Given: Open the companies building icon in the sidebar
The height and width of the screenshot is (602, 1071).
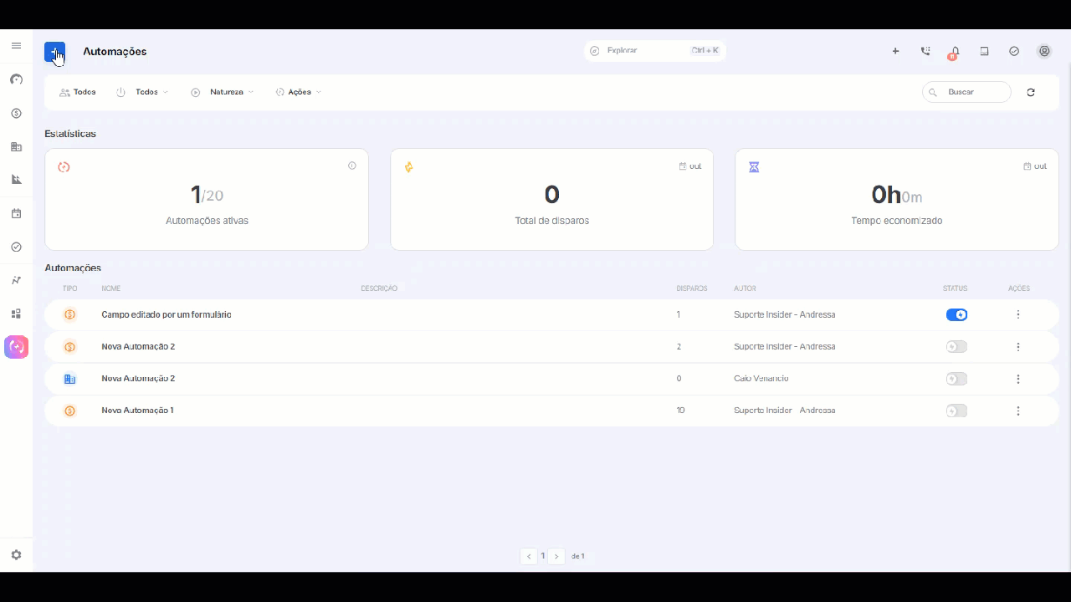Looking at the screenshot, I should point(16,146).
